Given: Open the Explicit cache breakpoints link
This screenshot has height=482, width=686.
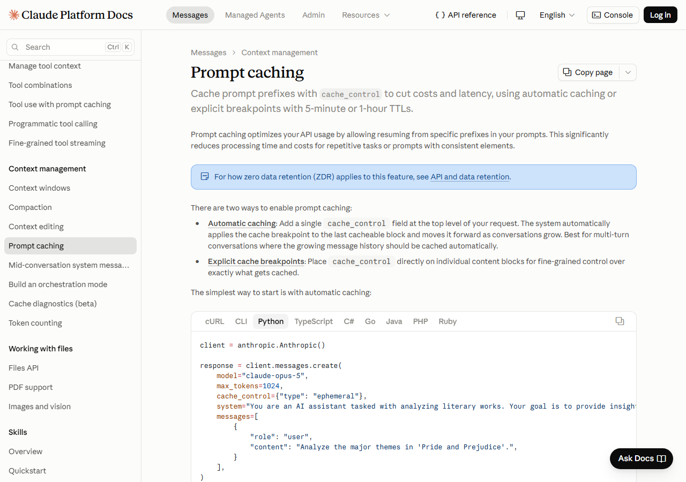Looking at the screenshot, I should 256,261.
